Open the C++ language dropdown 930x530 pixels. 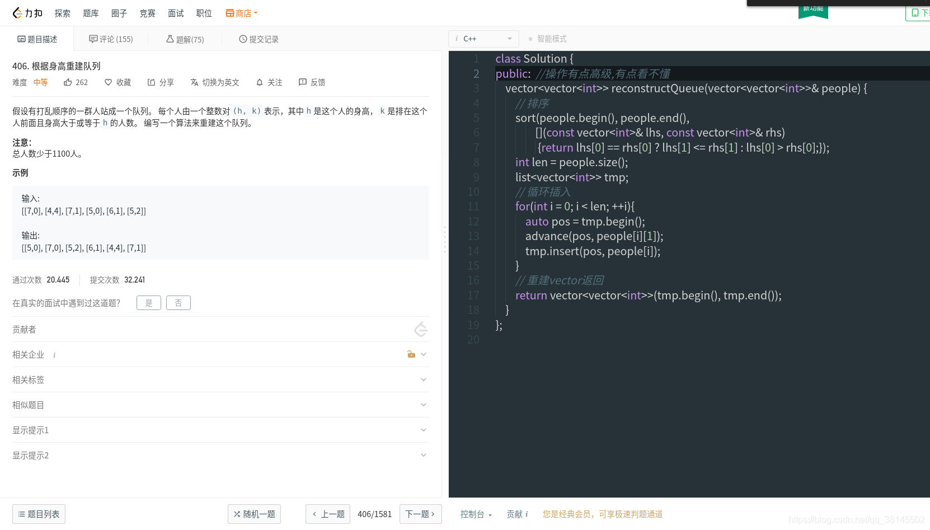click(x=483, y=39)
